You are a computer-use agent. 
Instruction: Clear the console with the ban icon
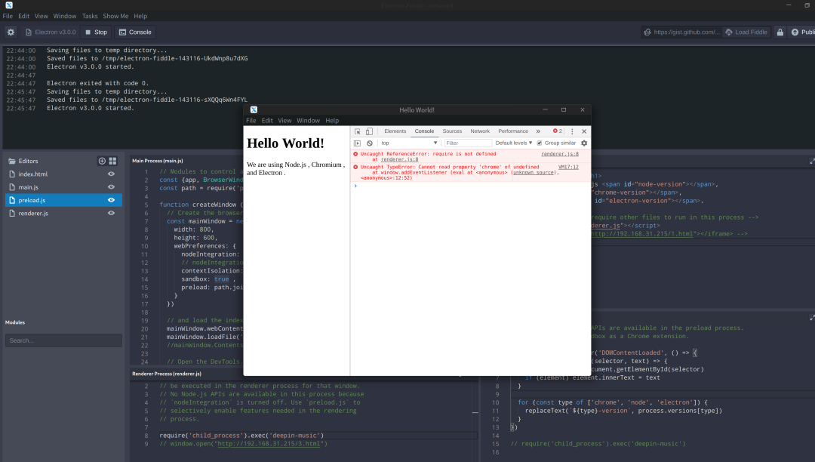tap(370, 143)
